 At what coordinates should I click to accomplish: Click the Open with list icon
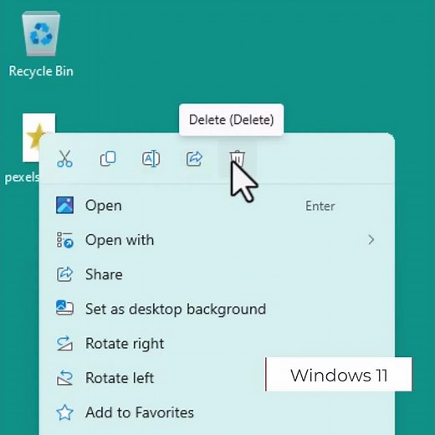[x=65, y=240]
